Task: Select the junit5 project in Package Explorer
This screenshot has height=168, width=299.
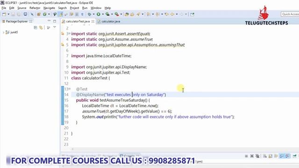Action: [12, 32]
